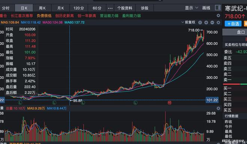Click the 负债很低 tag
The width and height of the screenshot is (247, 144).
(44, 16)
